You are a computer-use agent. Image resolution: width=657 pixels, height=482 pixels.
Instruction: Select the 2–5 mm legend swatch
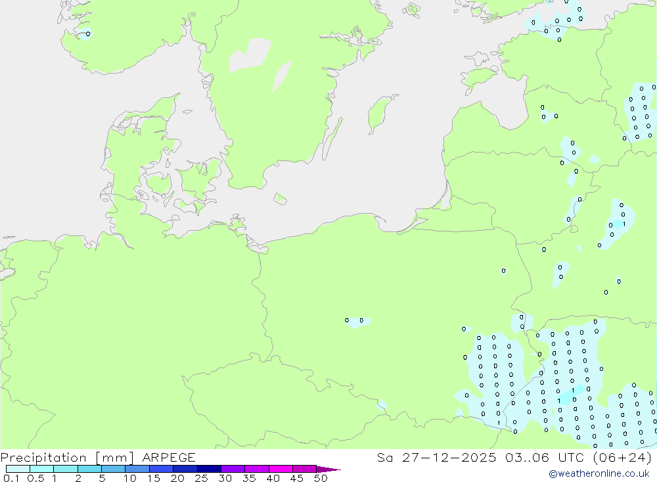coord(89,469)
